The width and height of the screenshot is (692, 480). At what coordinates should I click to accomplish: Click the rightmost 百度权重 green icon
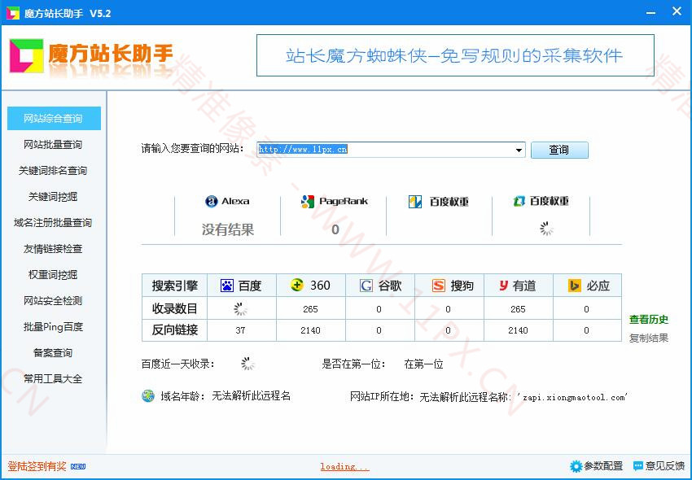coord(519,201)
